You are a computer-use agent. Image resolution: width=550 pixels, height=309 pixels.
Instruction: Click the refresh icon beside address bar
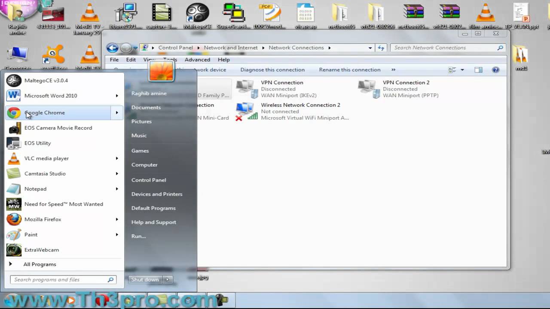[381, 48]
